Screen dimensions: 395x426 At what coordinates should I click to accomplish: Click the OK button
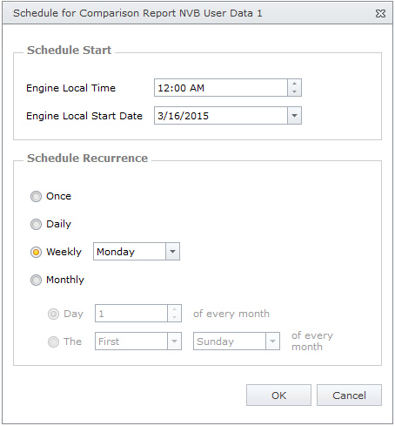pos(278,396)
